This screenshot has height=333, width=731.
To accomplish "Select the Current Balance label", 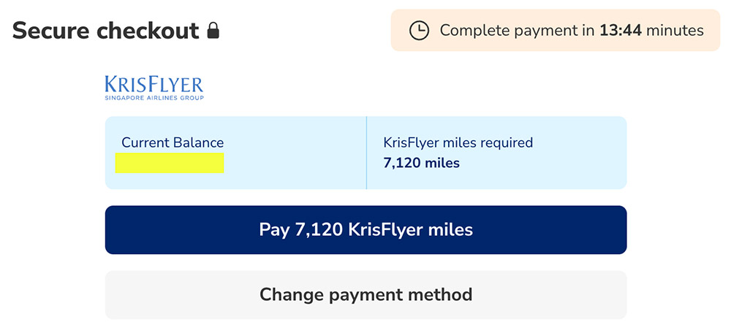I will pos(173,142).
